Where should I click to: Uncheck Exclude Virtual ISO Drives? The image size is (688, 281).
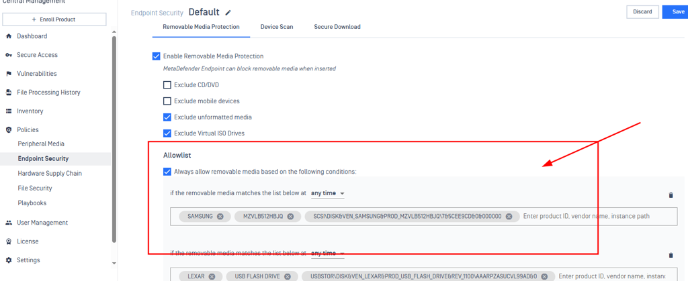point(167,133)
